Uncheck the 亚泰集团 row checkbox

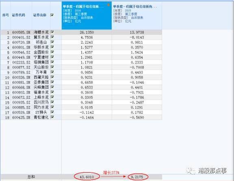point(52,82)
